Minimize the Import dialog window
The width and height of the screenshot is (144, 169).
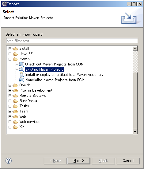point(129,4)
